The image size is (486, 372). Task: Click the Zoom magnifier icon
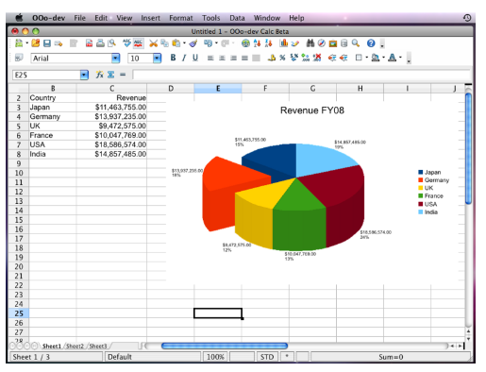[356, 43]
